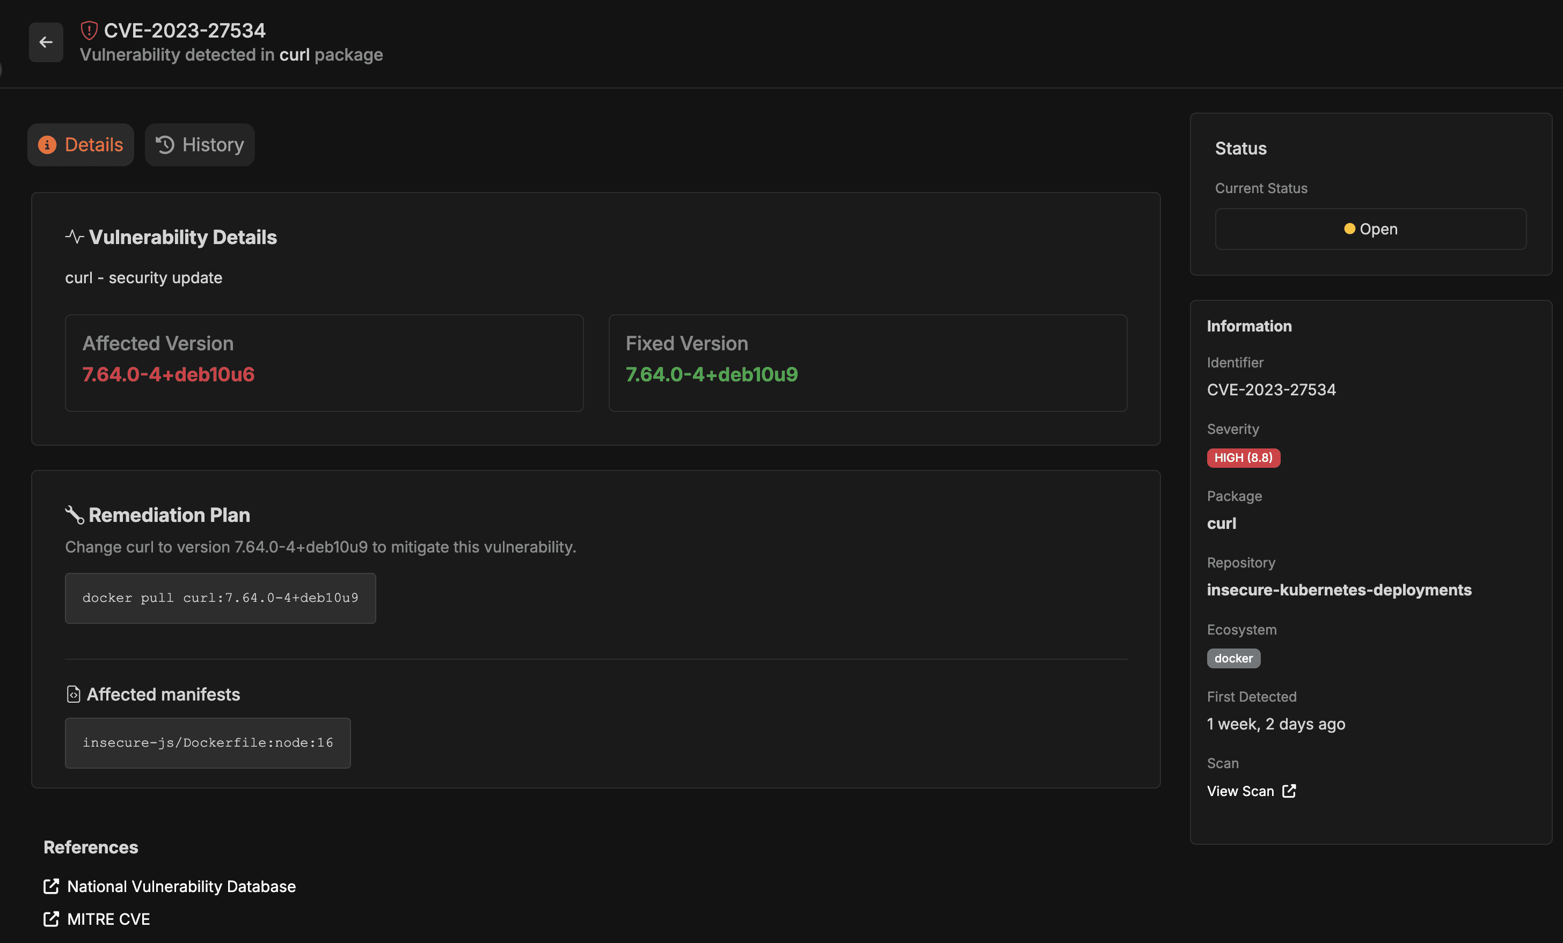Click the pulse icon beside Vulnerability Details
Image resolution: width=1563 pixels, height=943 pixels.
[74, 237]
